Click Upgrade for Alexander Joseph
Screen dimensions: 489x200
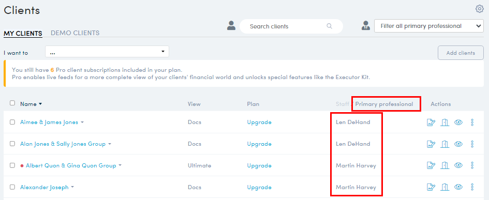[x=259, y=187]
